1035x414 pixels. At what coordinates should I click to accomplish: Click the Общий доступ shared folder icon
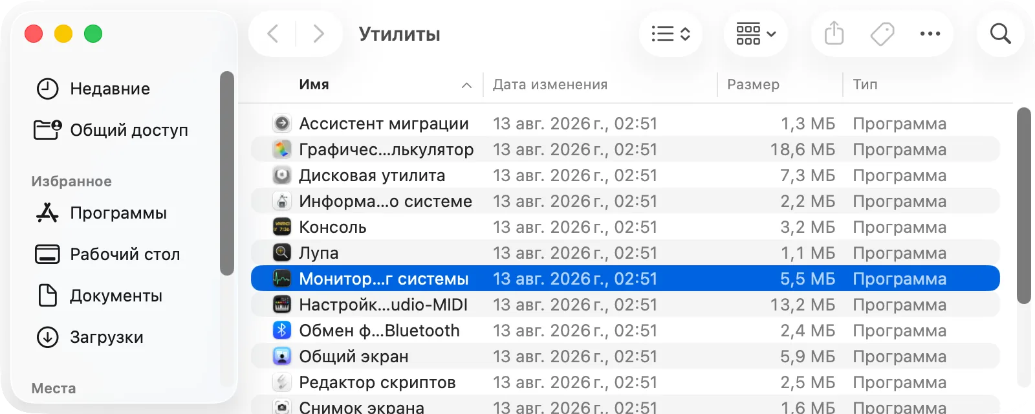pos(48,129)
